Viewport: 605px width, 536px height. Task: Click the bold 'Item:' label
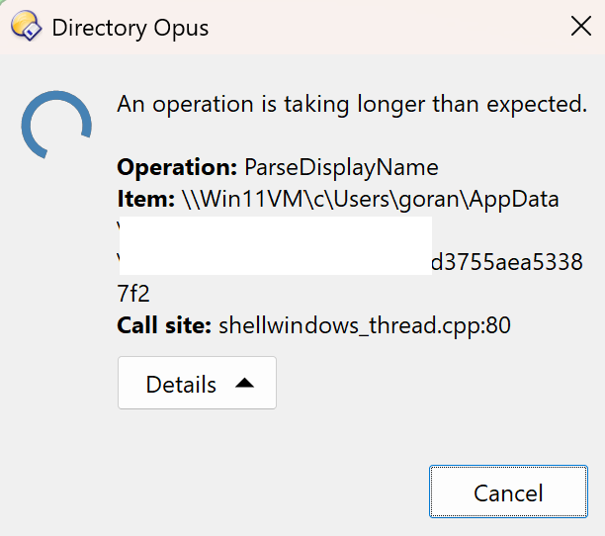point(146,199)
